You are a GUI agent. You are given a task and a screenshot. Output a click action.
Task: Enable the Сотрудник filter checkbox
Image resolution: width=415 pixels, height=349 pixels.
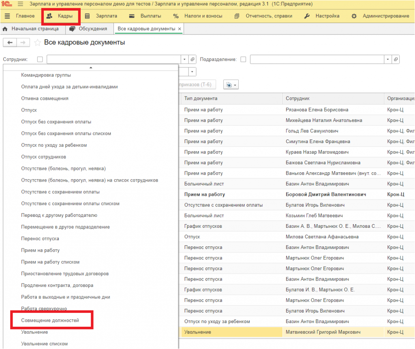click(40, 59)
